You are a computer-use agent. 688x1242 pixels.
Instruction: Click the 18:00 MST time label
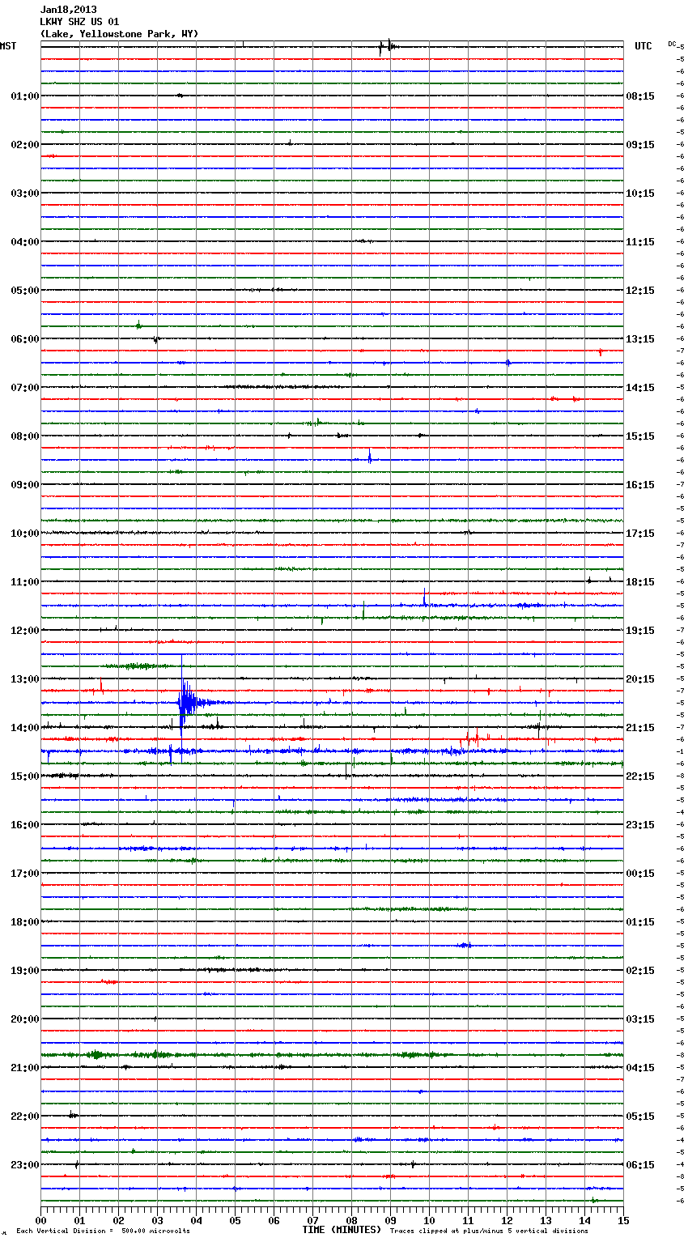[x=25, y=922]
